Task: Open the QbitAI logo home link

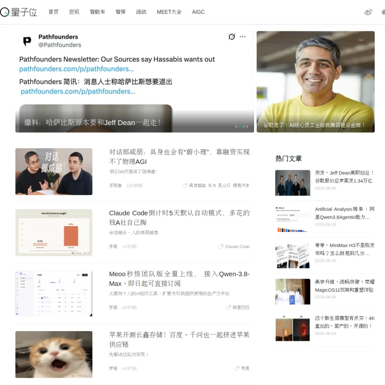Action: 18,12
